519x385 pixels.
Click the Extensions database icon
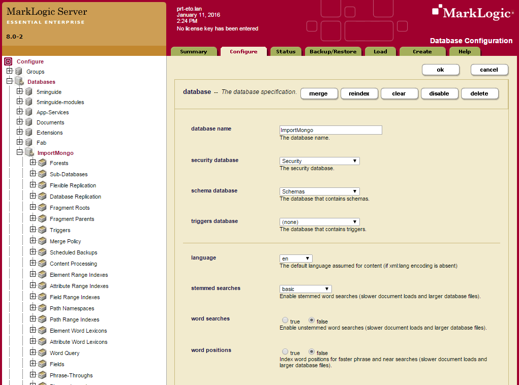click(x=29, y=132)
